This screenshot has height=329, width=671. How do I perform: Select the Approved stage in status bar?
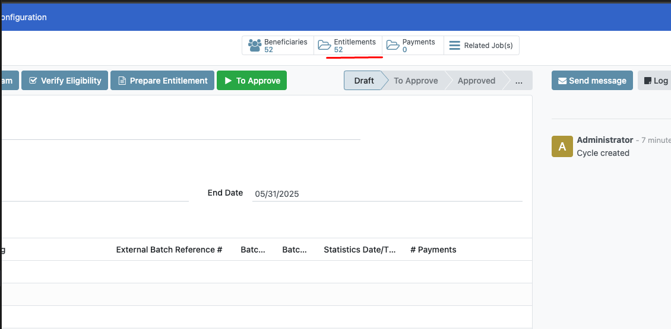pyautogui.click(x=476, y=81)
